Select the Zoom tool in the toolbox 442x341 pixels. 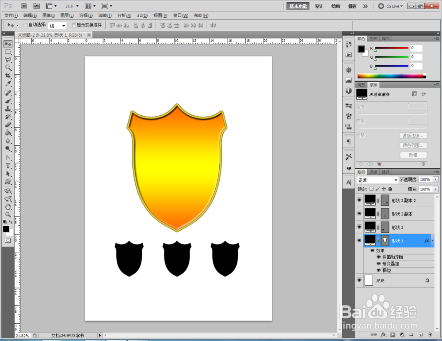8,215
